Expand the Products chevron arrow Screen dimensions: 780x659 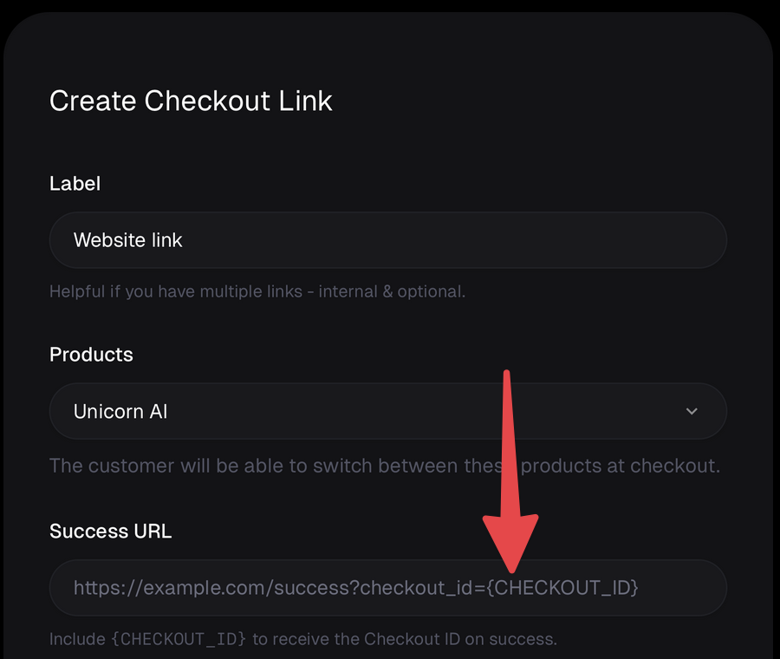click(x=692, y=411)
